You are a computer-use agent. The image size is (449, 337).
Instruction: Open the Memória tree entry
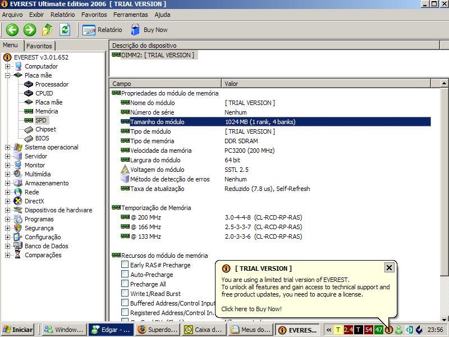[47, 111]
